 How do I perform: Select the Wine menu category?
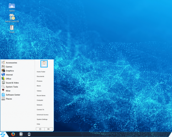(6, 91)
